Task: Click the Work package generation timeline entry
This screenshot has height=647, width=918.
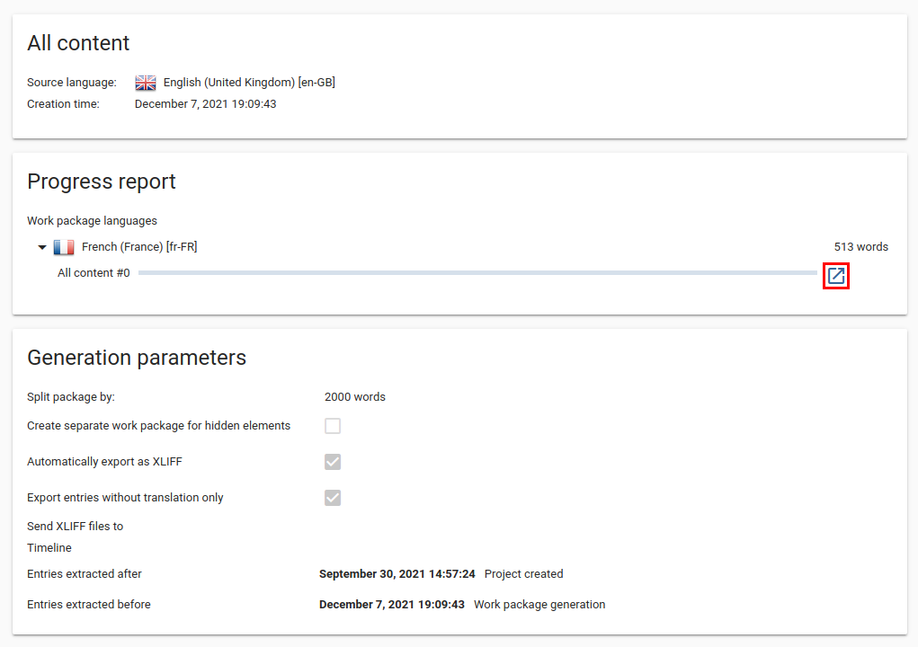Action: point(539,604)
